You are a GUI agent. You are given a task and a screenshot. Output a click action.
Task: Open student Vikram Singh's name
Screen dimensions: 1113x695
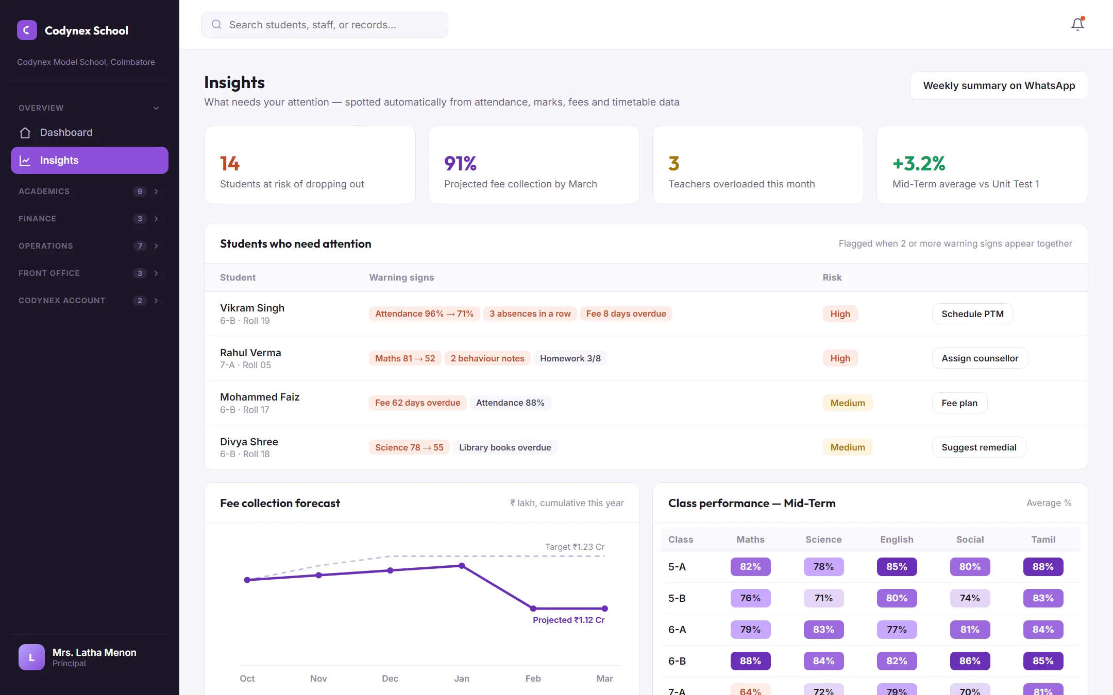click(x=252, y=308)
